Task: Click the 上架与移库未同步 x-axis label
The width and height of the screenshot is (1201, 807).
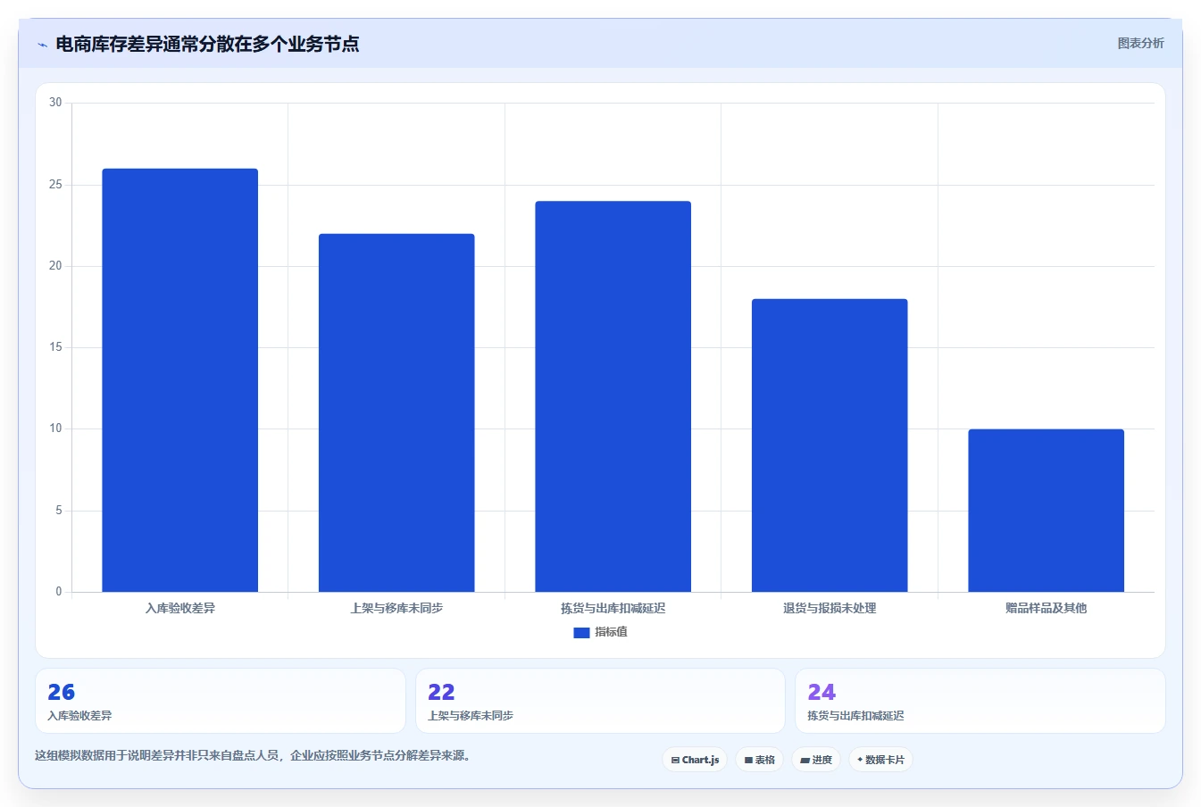Action: pyautogui.click(x=396, y=608)
